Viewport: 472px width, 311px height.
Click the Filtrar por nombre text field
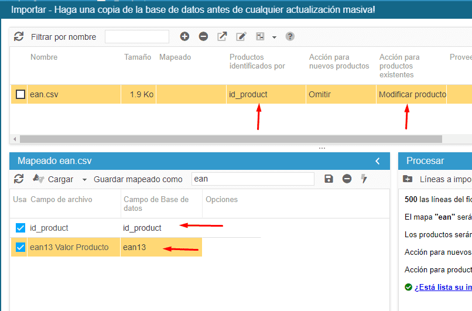pyautogui.click(x=137, y=37)
